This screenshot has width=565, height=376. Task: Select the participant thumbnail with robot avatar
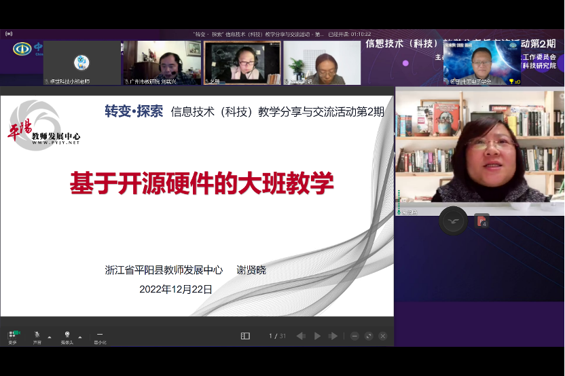[82, 63]
